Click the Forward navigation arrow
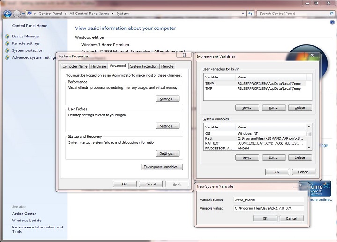 click(16, 14)
